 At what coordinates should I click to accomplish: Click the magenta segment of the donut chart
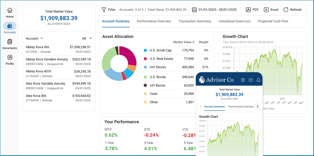pos(130,55)
